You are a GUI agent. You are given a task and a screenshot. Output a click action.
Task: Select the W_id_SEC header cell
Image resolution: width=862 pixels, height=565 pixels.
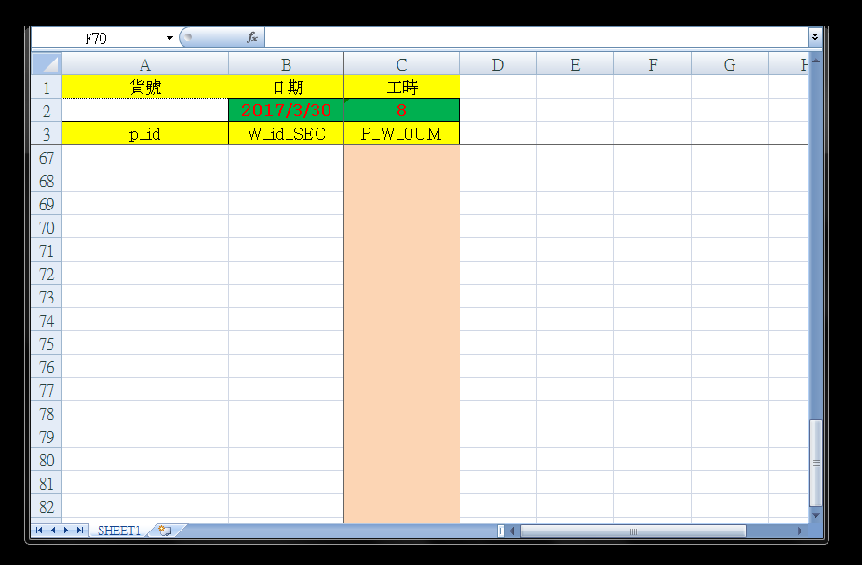coord(286,134)
